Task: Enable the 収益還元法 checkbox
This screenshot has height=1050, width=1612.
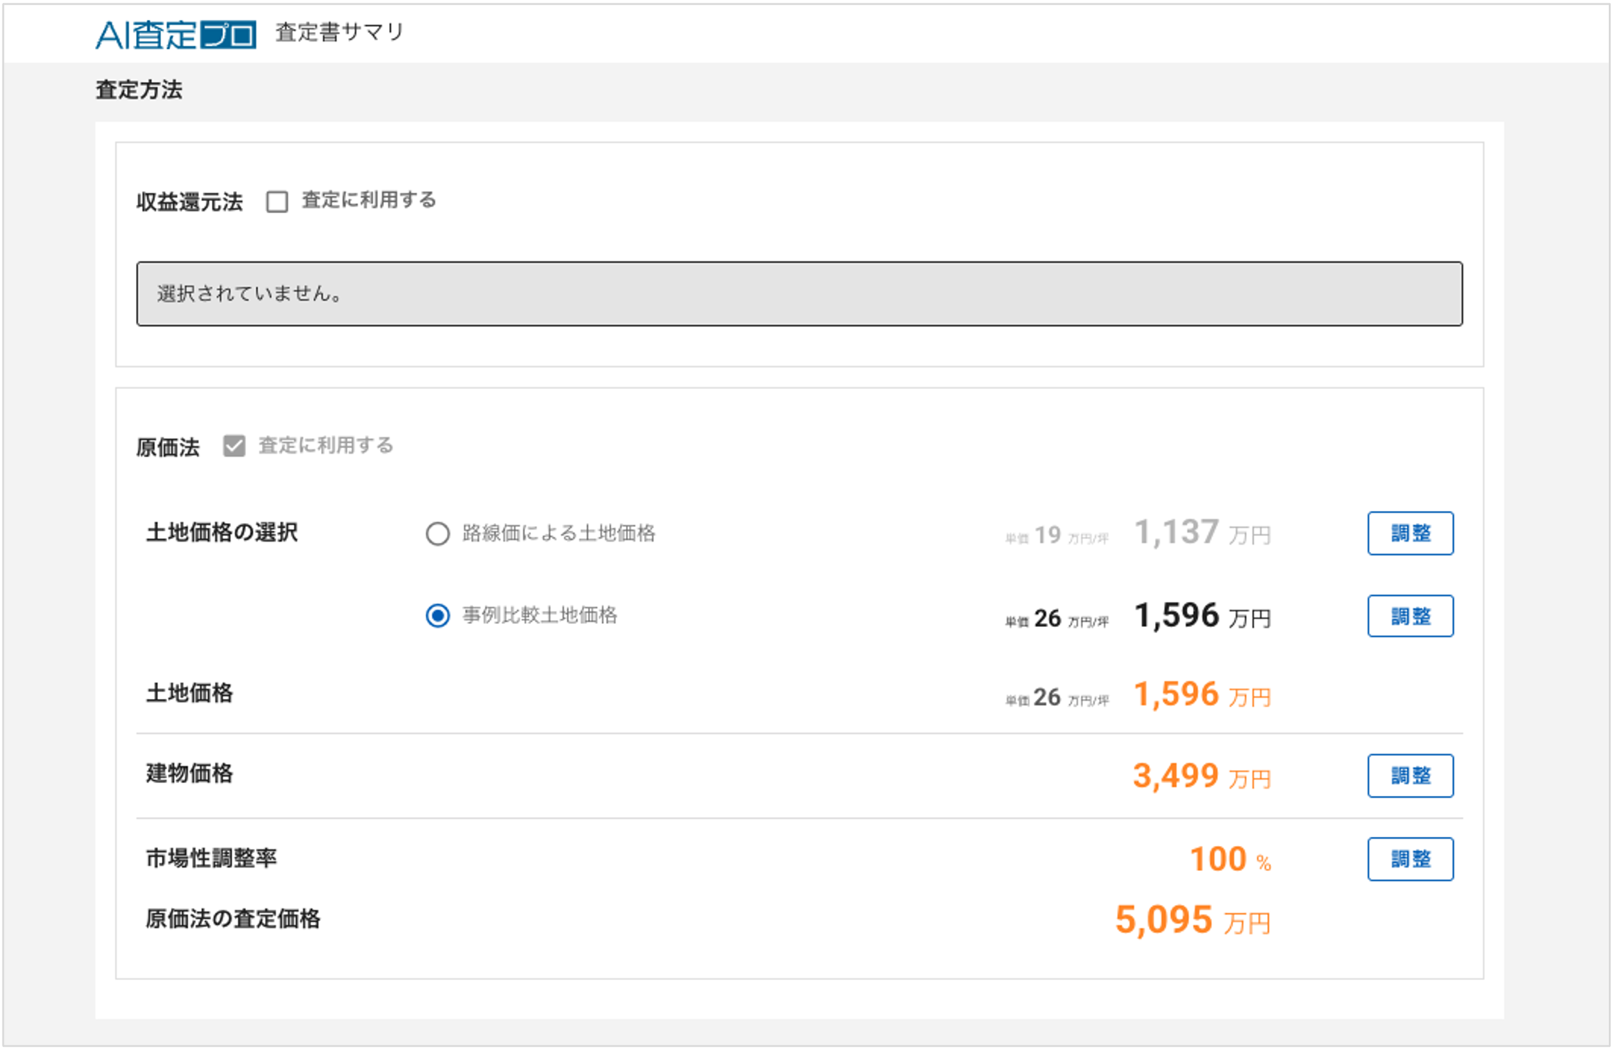Action: click(x=277, y=202)
